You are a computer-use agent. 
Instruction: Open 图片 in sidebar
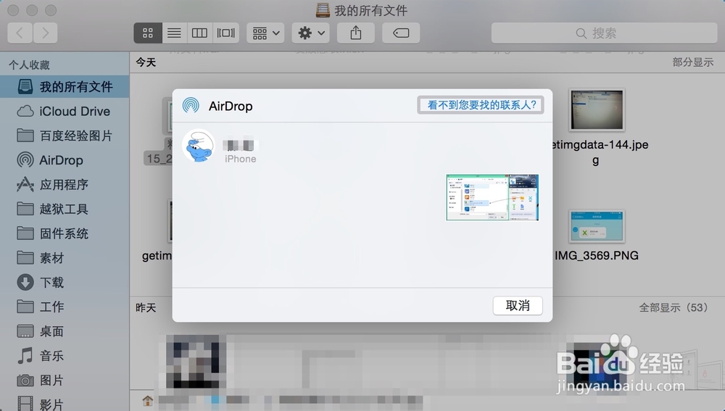65,381
